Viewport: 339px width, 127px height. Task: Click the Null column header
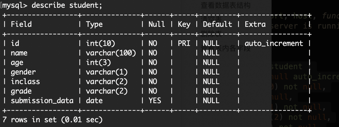[x=157, y=24]
